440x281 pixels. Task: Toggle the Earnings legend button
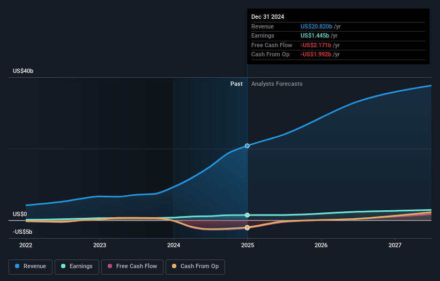pos(77,267)
